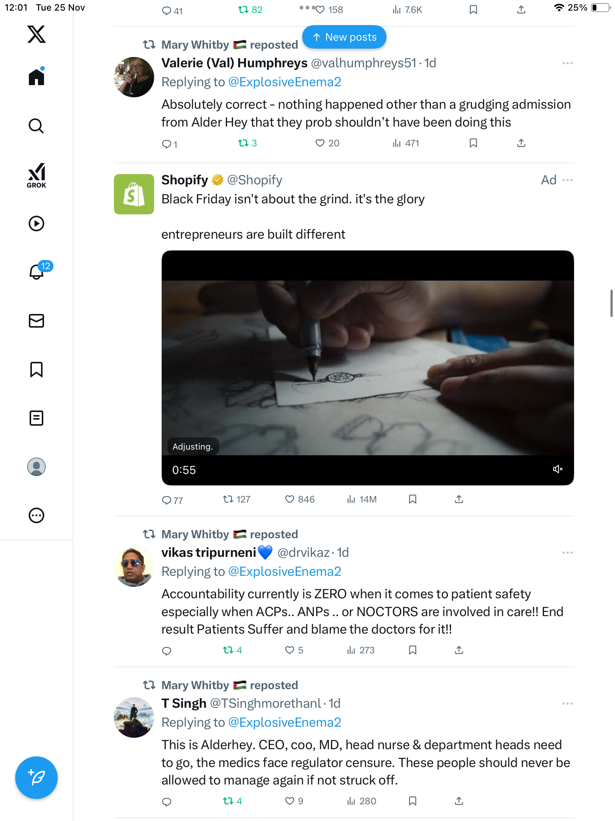Open more options on Valerie Humphreys' post
615x821 pixels.
(x=567, y=63)
